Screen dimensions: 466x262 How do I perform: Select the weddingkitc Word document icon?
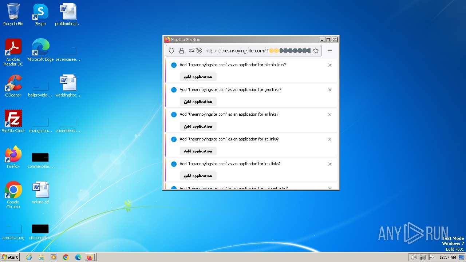coord(68,86)
